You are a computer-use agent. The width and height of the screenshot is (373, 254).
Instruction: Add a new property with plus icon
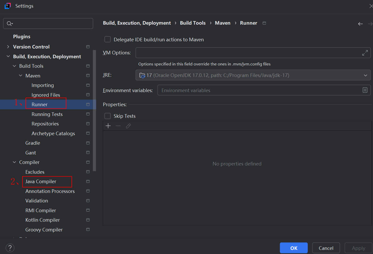coord(108,126)
